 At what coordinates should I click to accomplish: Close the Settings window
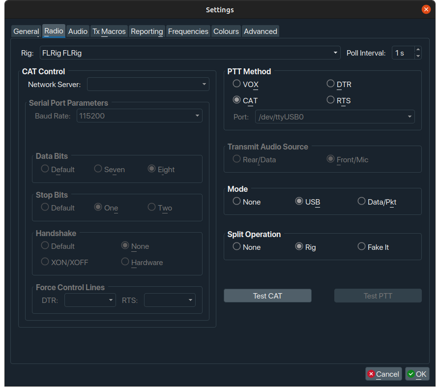coord(426,9)
